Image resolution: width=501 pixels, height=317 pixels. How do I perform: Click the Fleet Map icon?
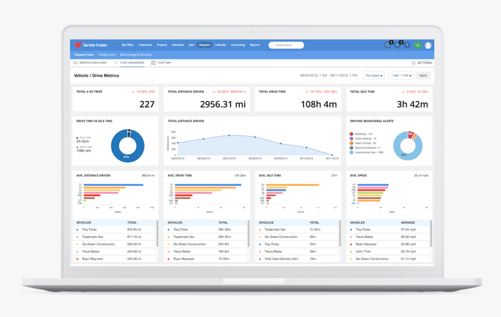153,63
